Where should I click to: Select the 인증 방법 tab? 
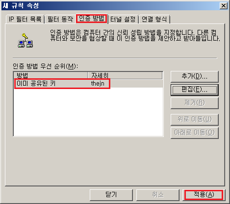click(92, 19)
